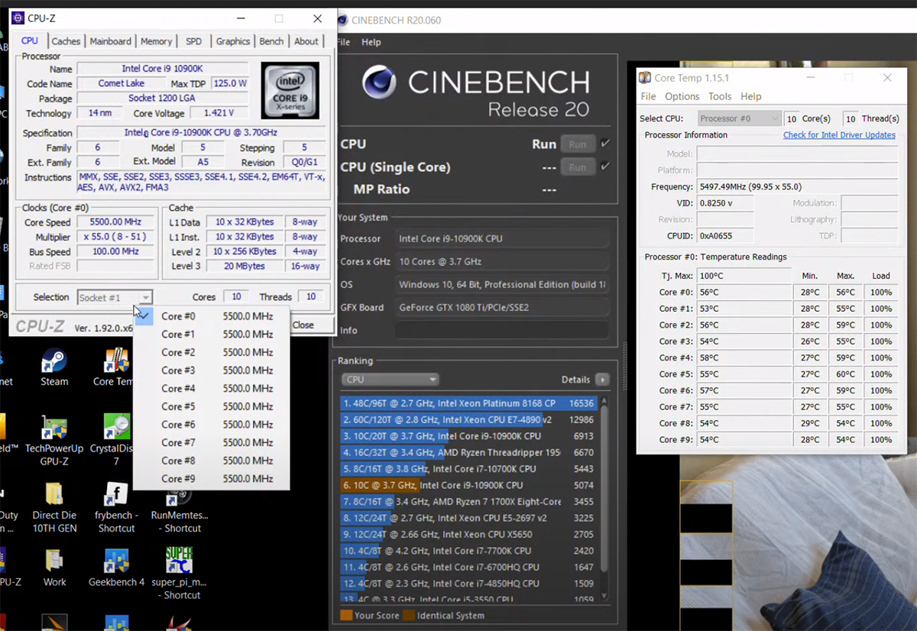Select the Xeon Platinum 8168 ranking row

pyautogui.click(x=468, y=403)
